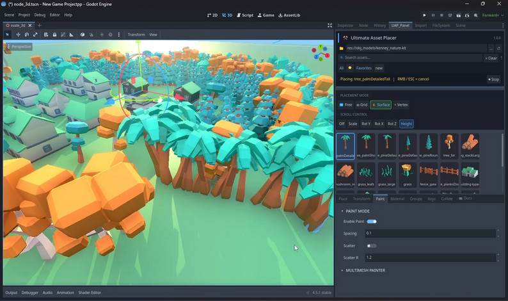Click the 3D view orientation gizmo
The image size is (508, 301).
(321, 53)
